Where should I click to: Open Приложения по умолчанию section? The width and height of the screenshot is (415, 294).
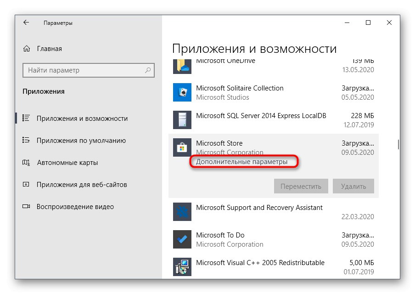pyautogui.click(x=81, y=141)
